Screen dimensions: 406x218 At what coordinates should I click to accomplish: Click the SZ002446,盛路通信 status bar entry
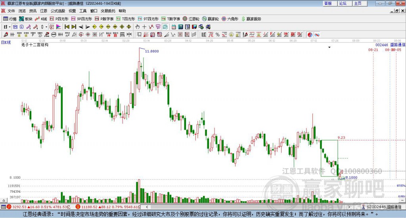click(x=384, y=207)
